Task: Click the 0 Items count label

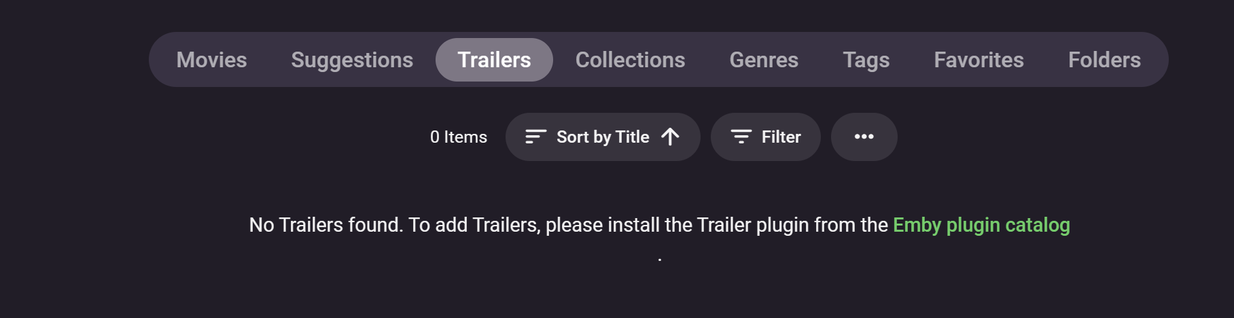Action: click(x=459, y=137)
